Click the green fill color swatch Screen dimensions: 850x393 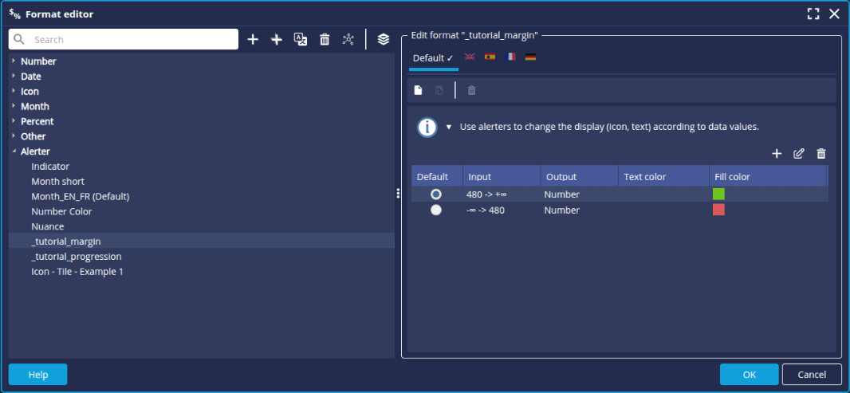click(718, 195)
